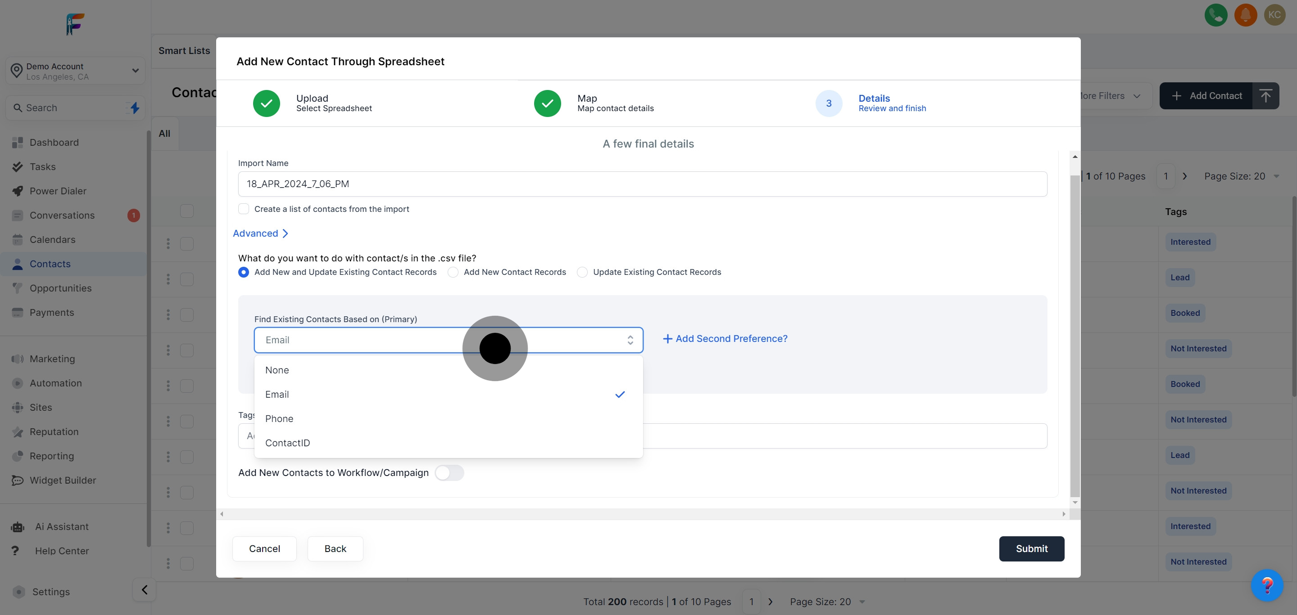
Task: Select 'Update Existing Contact Records' radio option
Action: (583, 272)
